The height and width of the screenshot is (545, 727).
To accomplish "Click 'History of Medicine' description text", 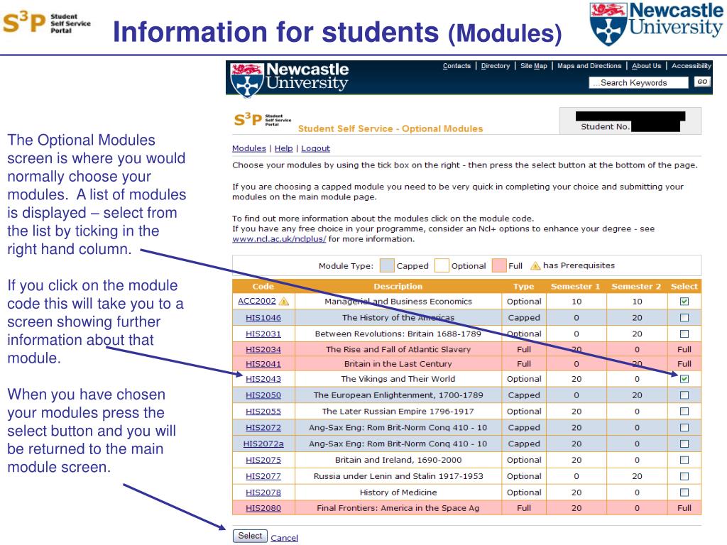I will pyautogui.click(x=398, y=492).
